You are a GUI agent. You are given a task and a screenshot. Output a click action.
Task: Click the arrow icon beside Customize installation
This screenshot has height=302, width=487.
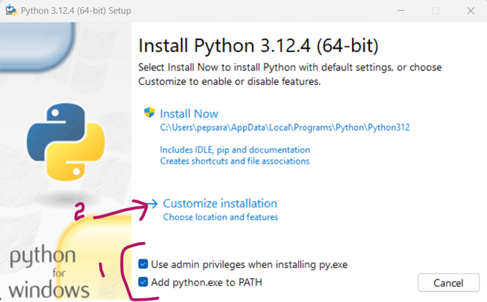tap(153, 204)
